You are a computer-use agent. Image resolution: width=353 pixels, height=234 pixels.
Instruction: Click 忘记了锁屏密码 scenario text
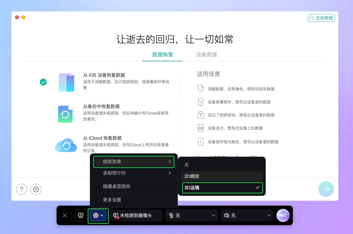[241, 115]
